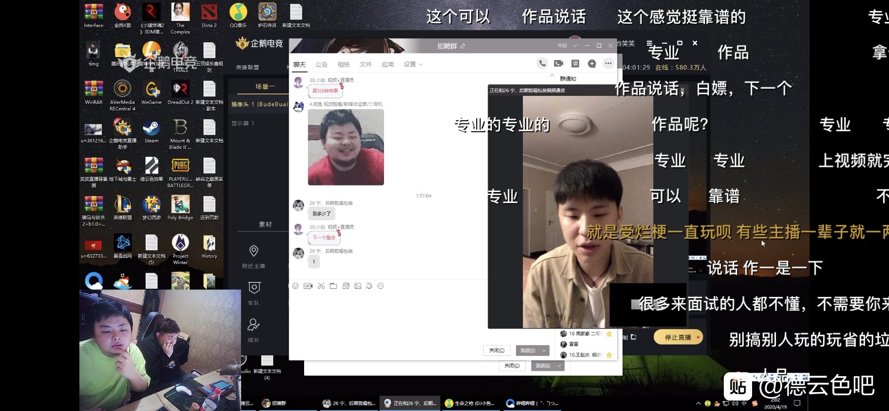
Task: Open WeGame desktop shortcut
Action: click(x=151, y=93)
